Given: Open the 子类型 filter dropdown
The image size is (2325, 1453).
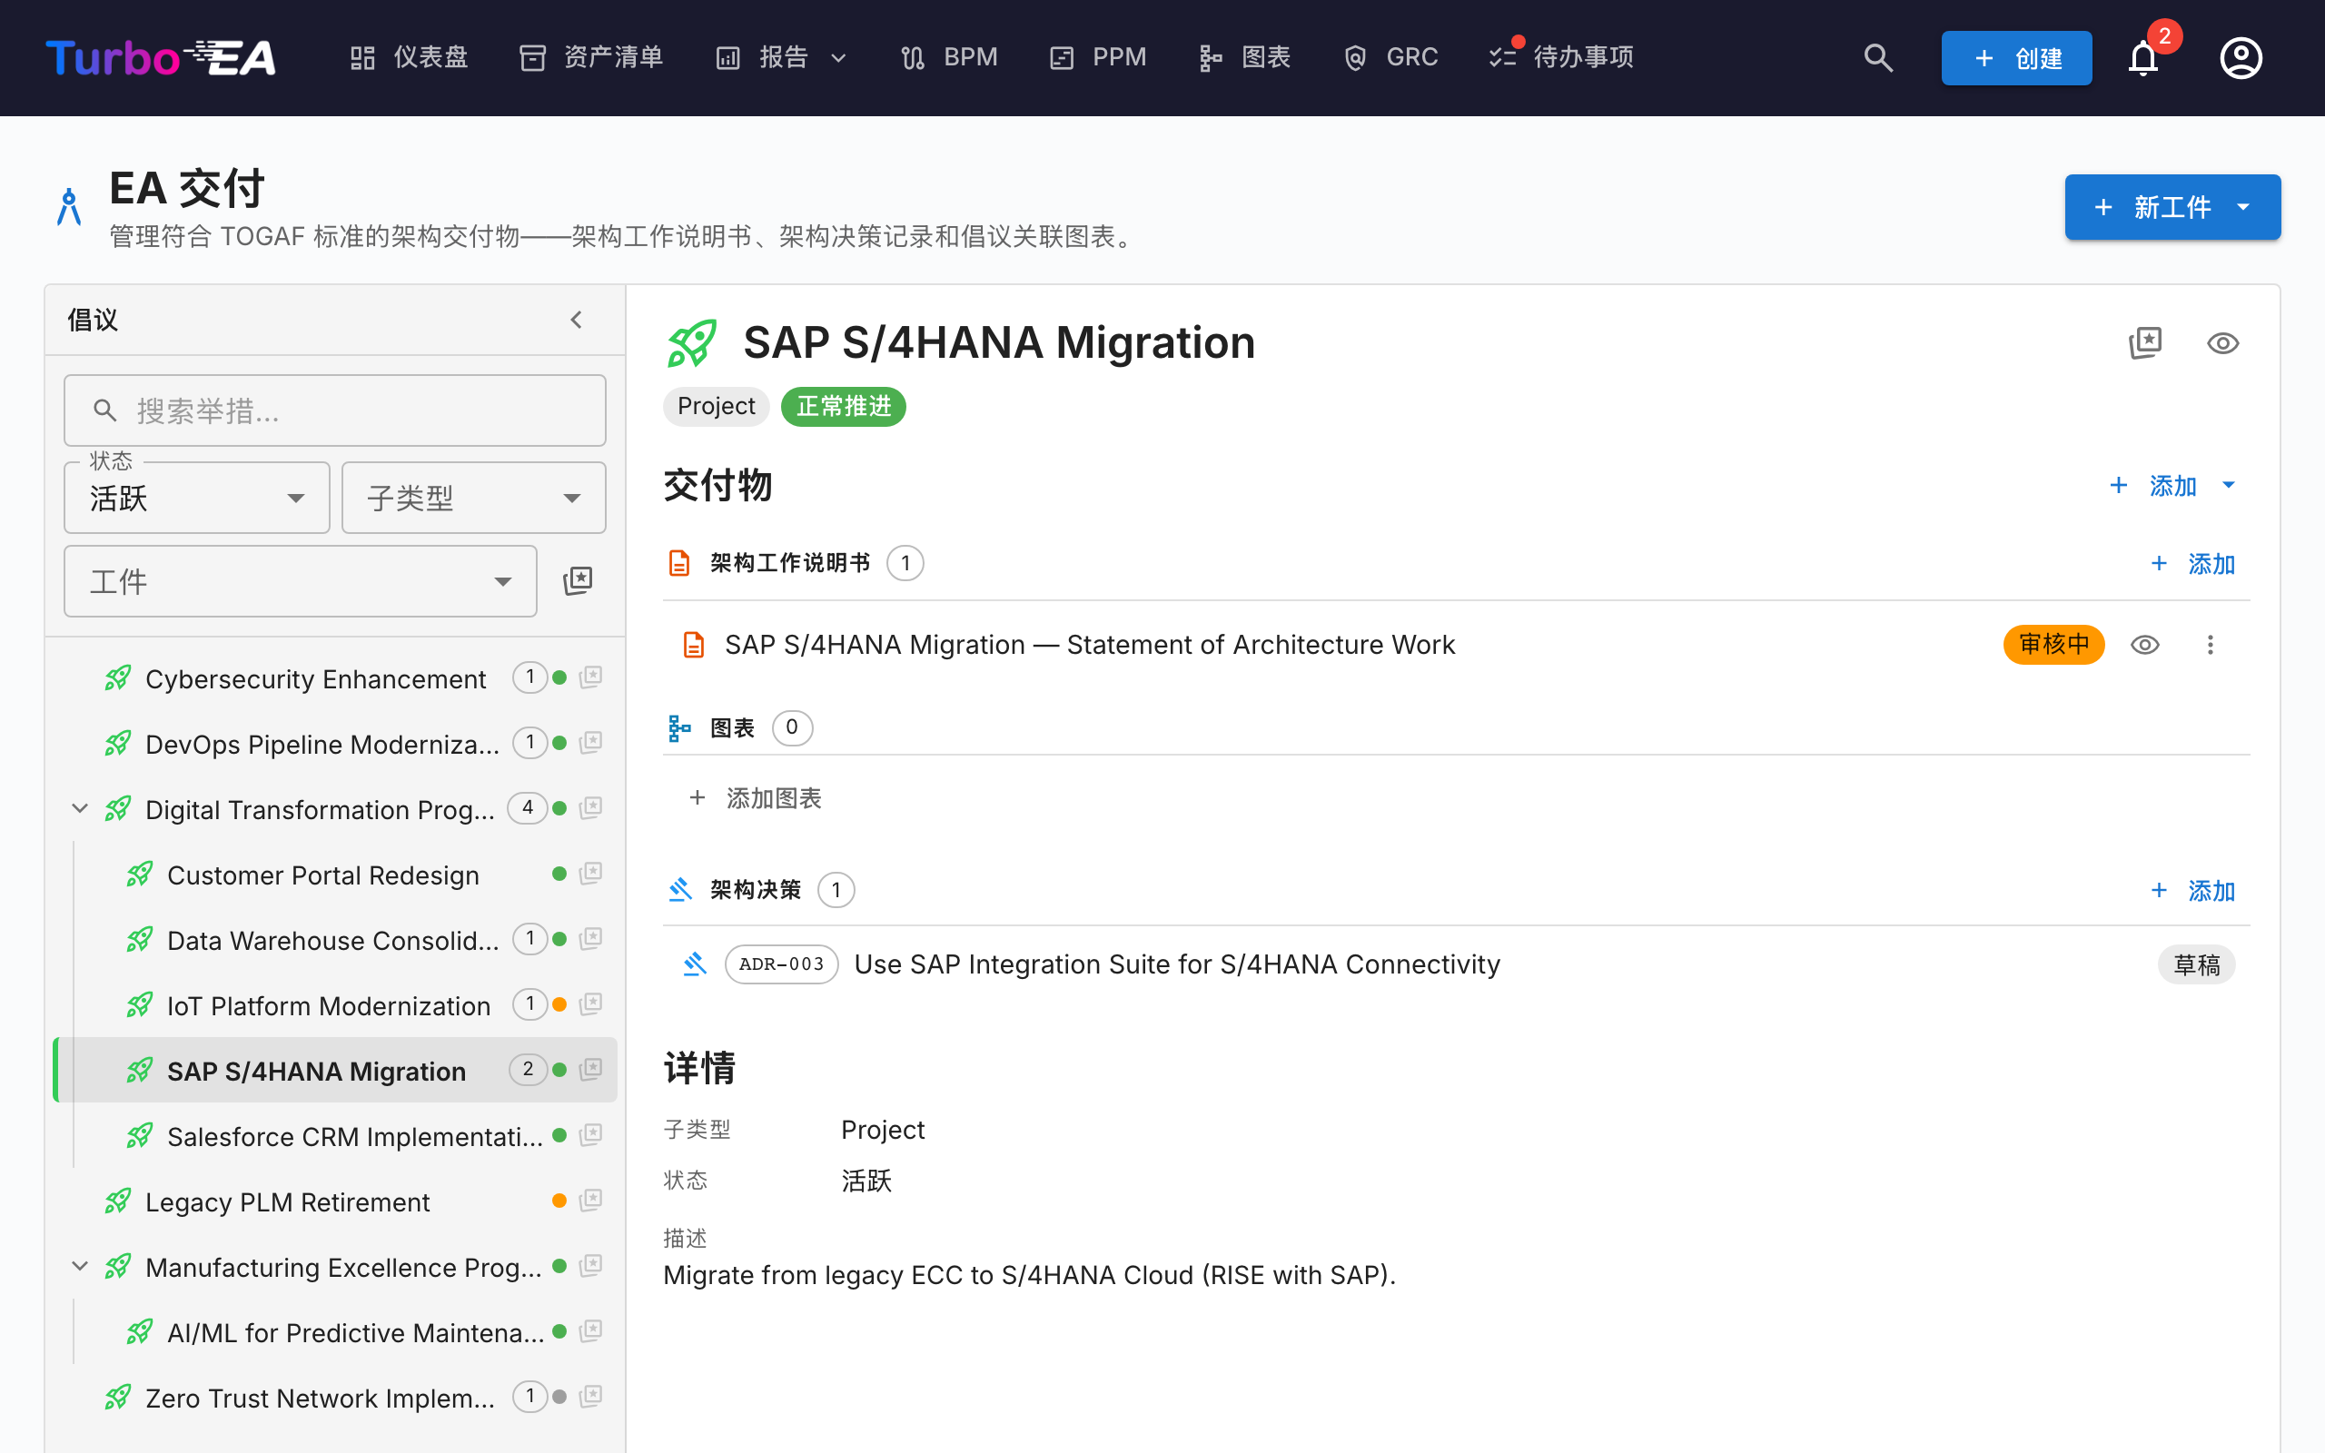Looking at the screenshot, I should [x=474, y=498].
